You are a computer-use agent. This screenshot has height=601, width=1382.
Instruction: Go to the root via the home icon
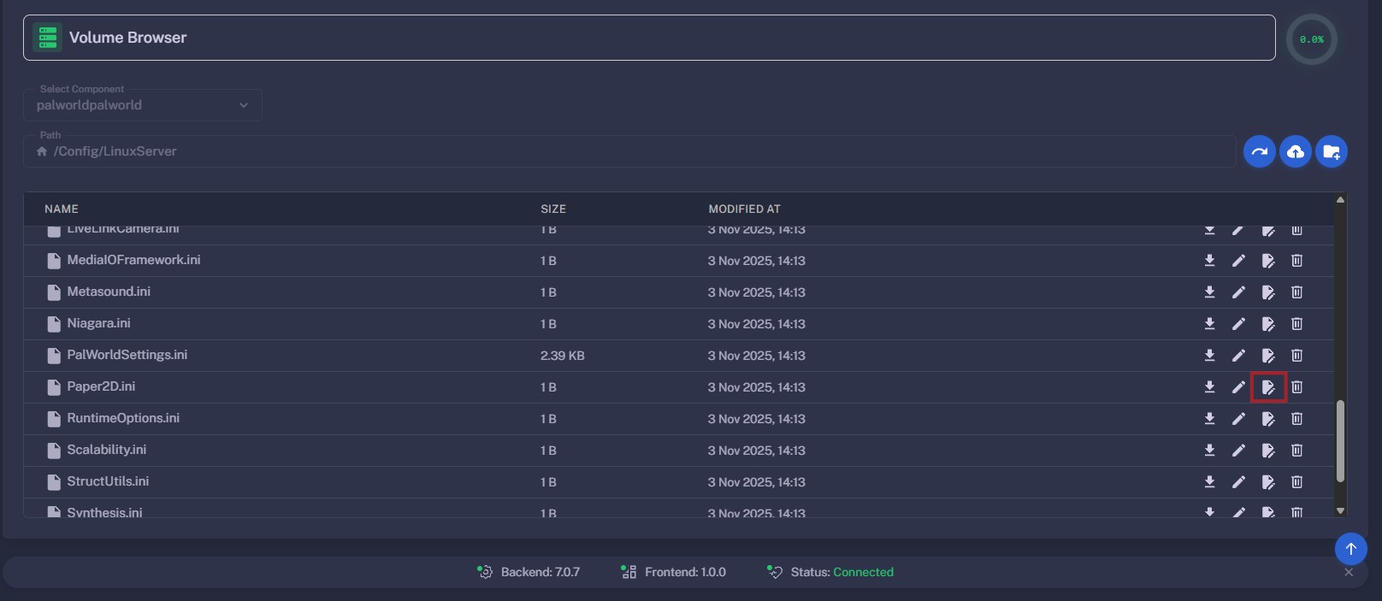pyautogui.click(x=42, y=151)
